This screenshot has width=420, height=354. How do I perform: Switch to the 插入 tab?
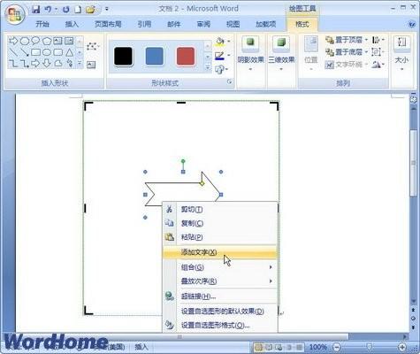(x=72, y=24)
